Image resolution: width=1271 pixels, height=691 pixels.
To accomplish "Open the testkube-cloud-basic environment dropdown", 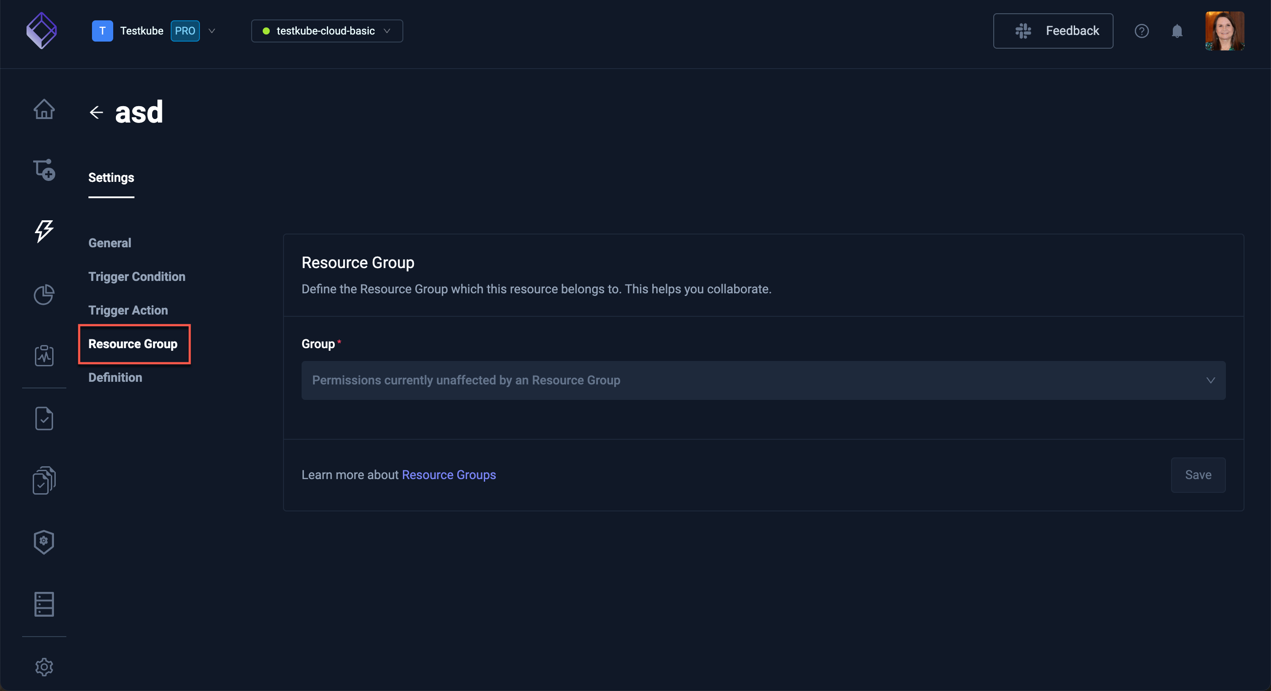I will point(327,31).
